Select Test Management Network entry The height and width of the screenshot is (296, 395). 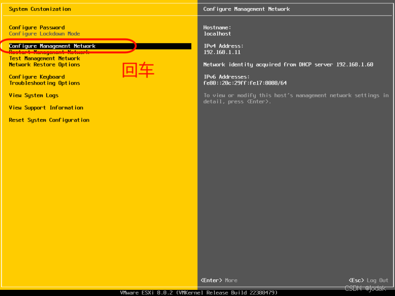(x=44, y=58)
